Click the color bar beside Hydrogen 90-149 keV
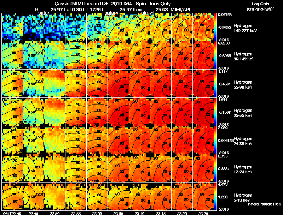 [215, 55]
